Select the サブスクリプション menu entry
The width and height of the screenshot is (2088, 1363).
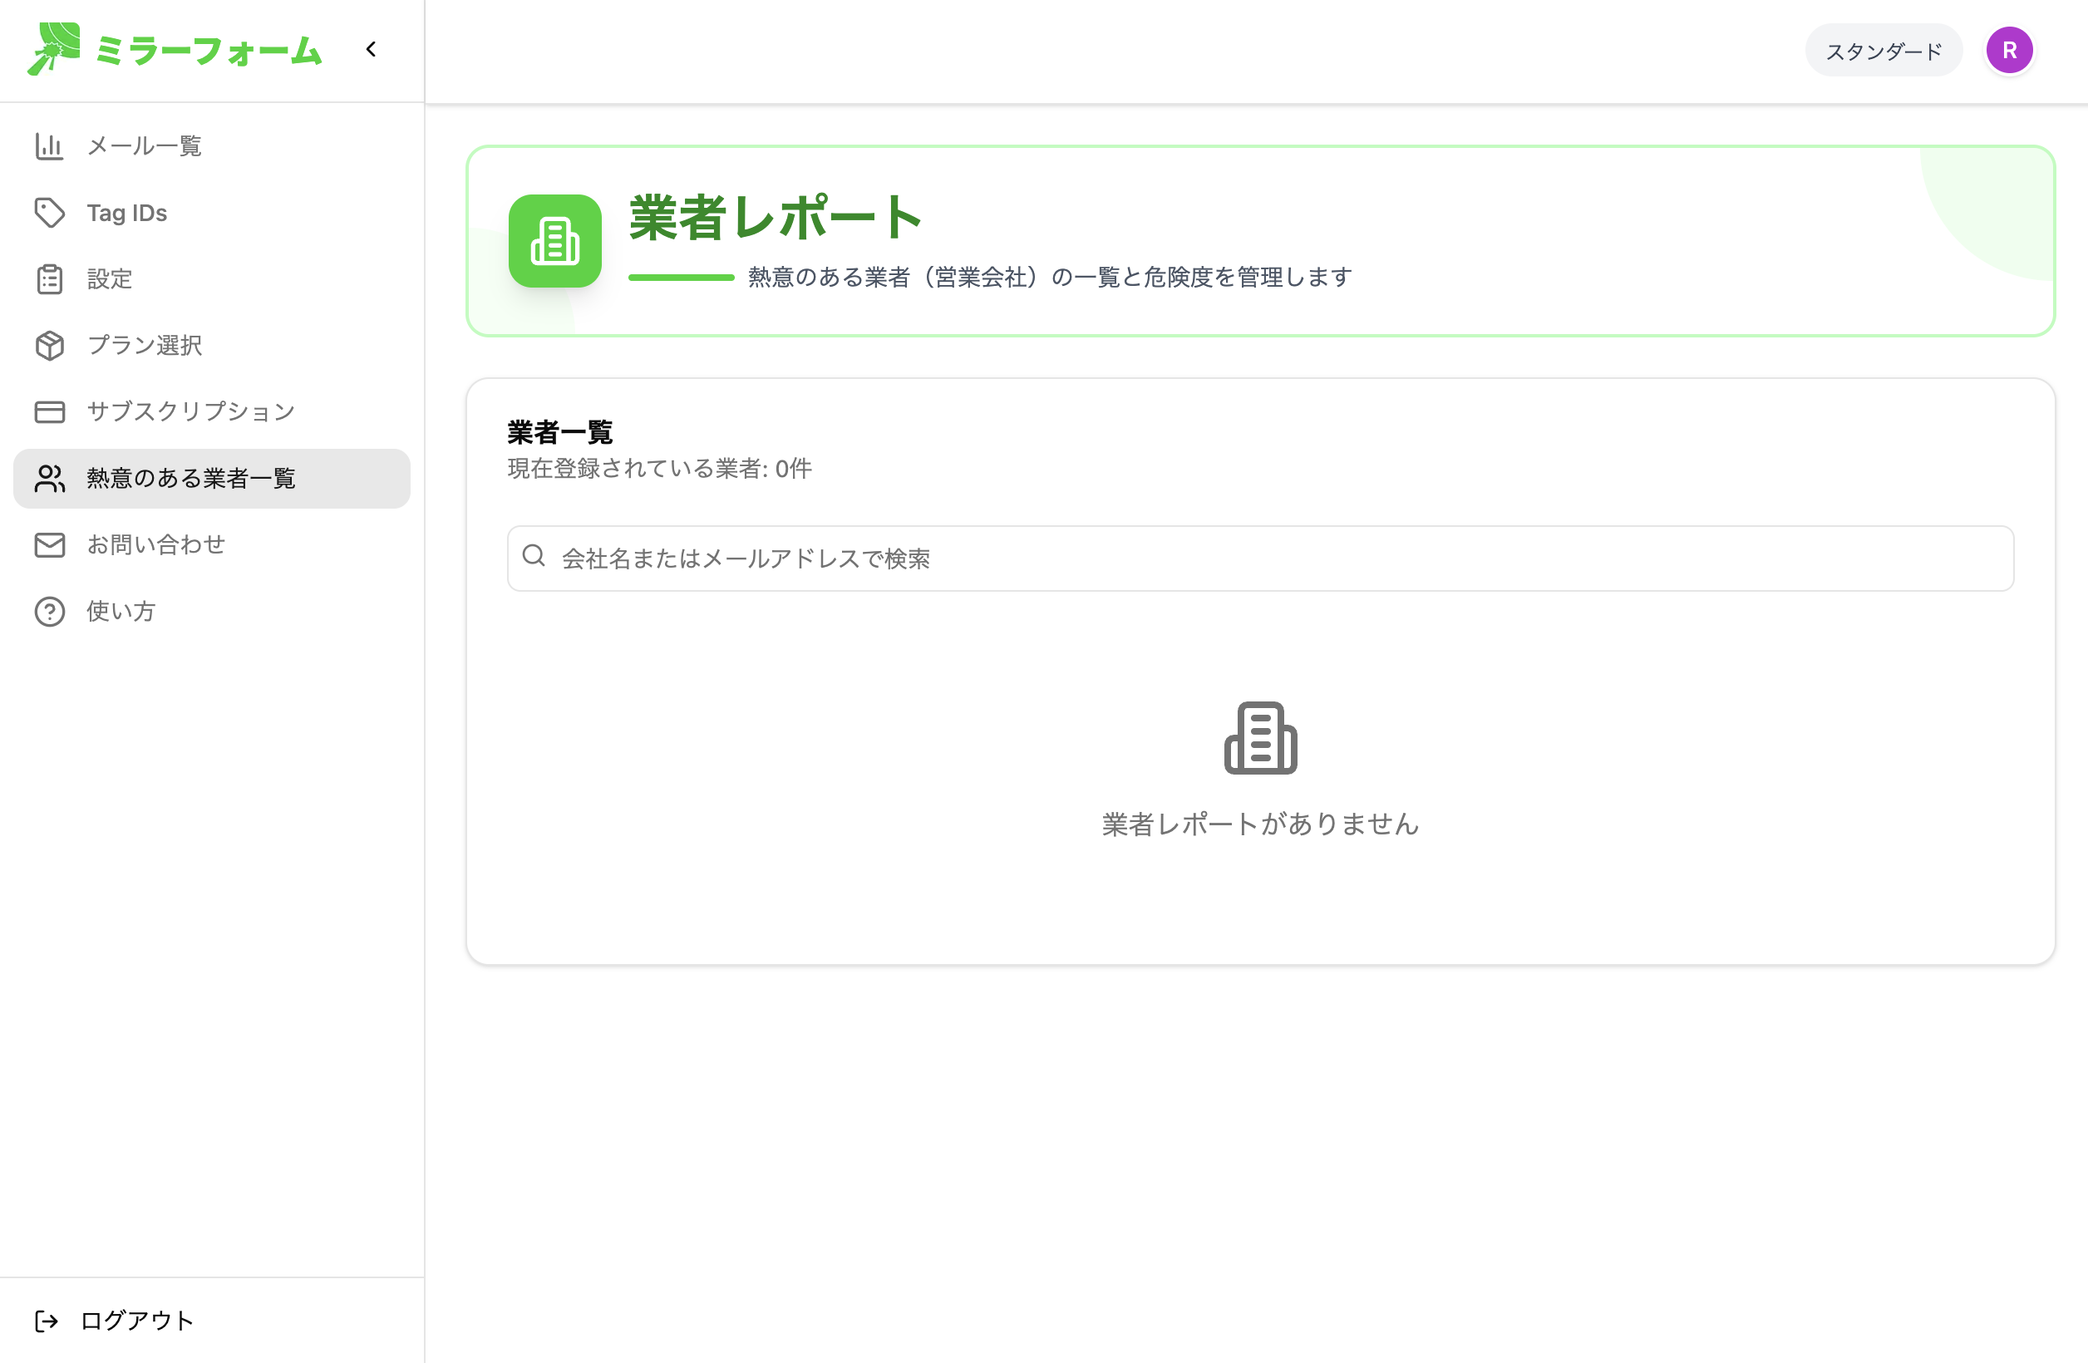[191, 411]
